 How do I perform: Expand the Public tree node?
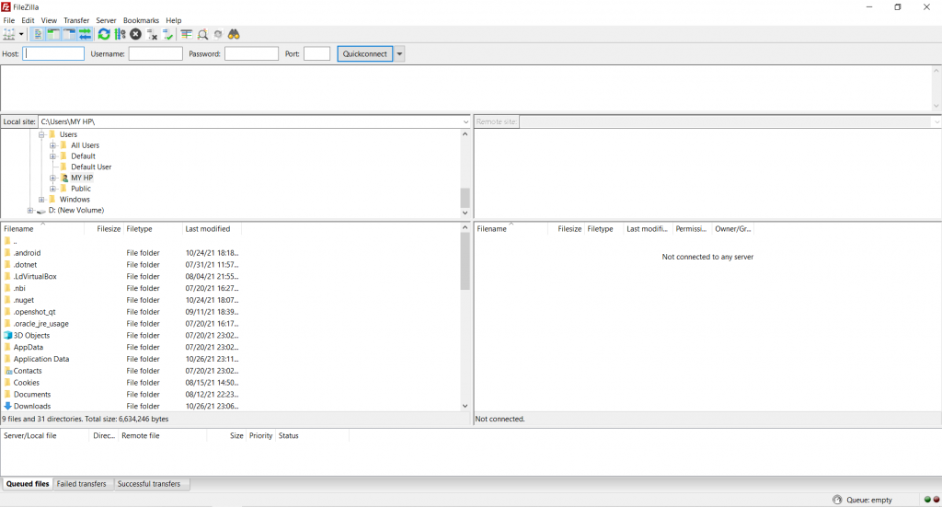point(52,189)
